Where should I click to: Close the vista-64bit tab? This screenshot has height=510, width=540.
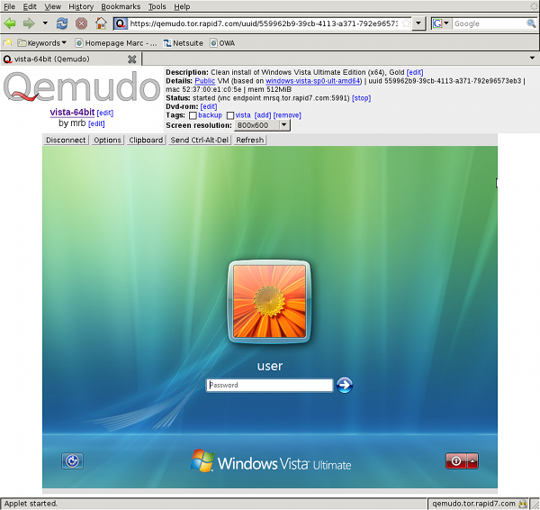(132, 59)
